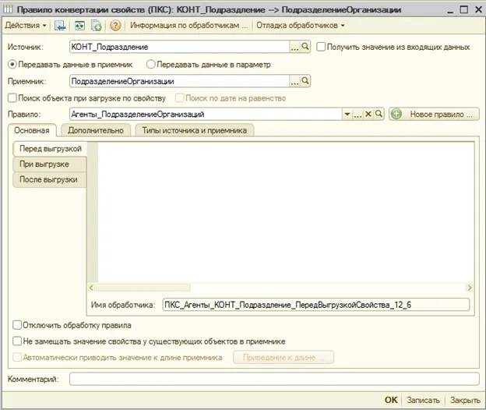This screenshot has height=410, width=486.
Task: Open the Типы источника и приемника tab
Action: coord(195,130)
